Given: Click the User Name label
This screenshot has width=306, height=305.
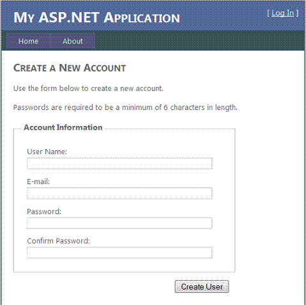Looking at the screenshot, I should click(47, 152).
